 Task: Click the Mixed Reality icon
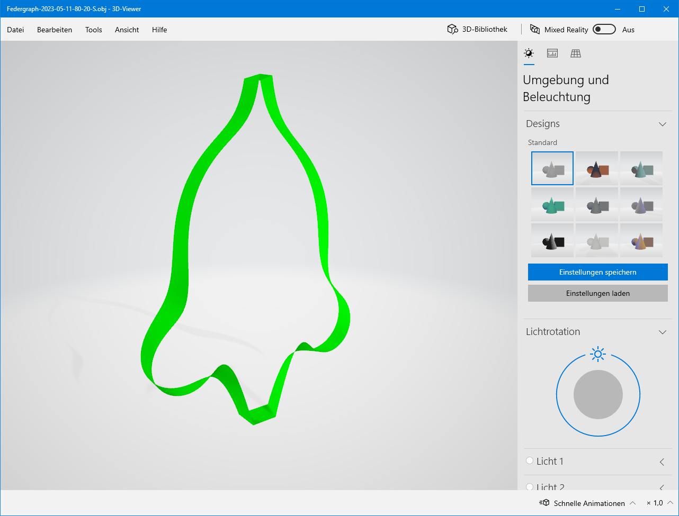[x=535, y=30]
